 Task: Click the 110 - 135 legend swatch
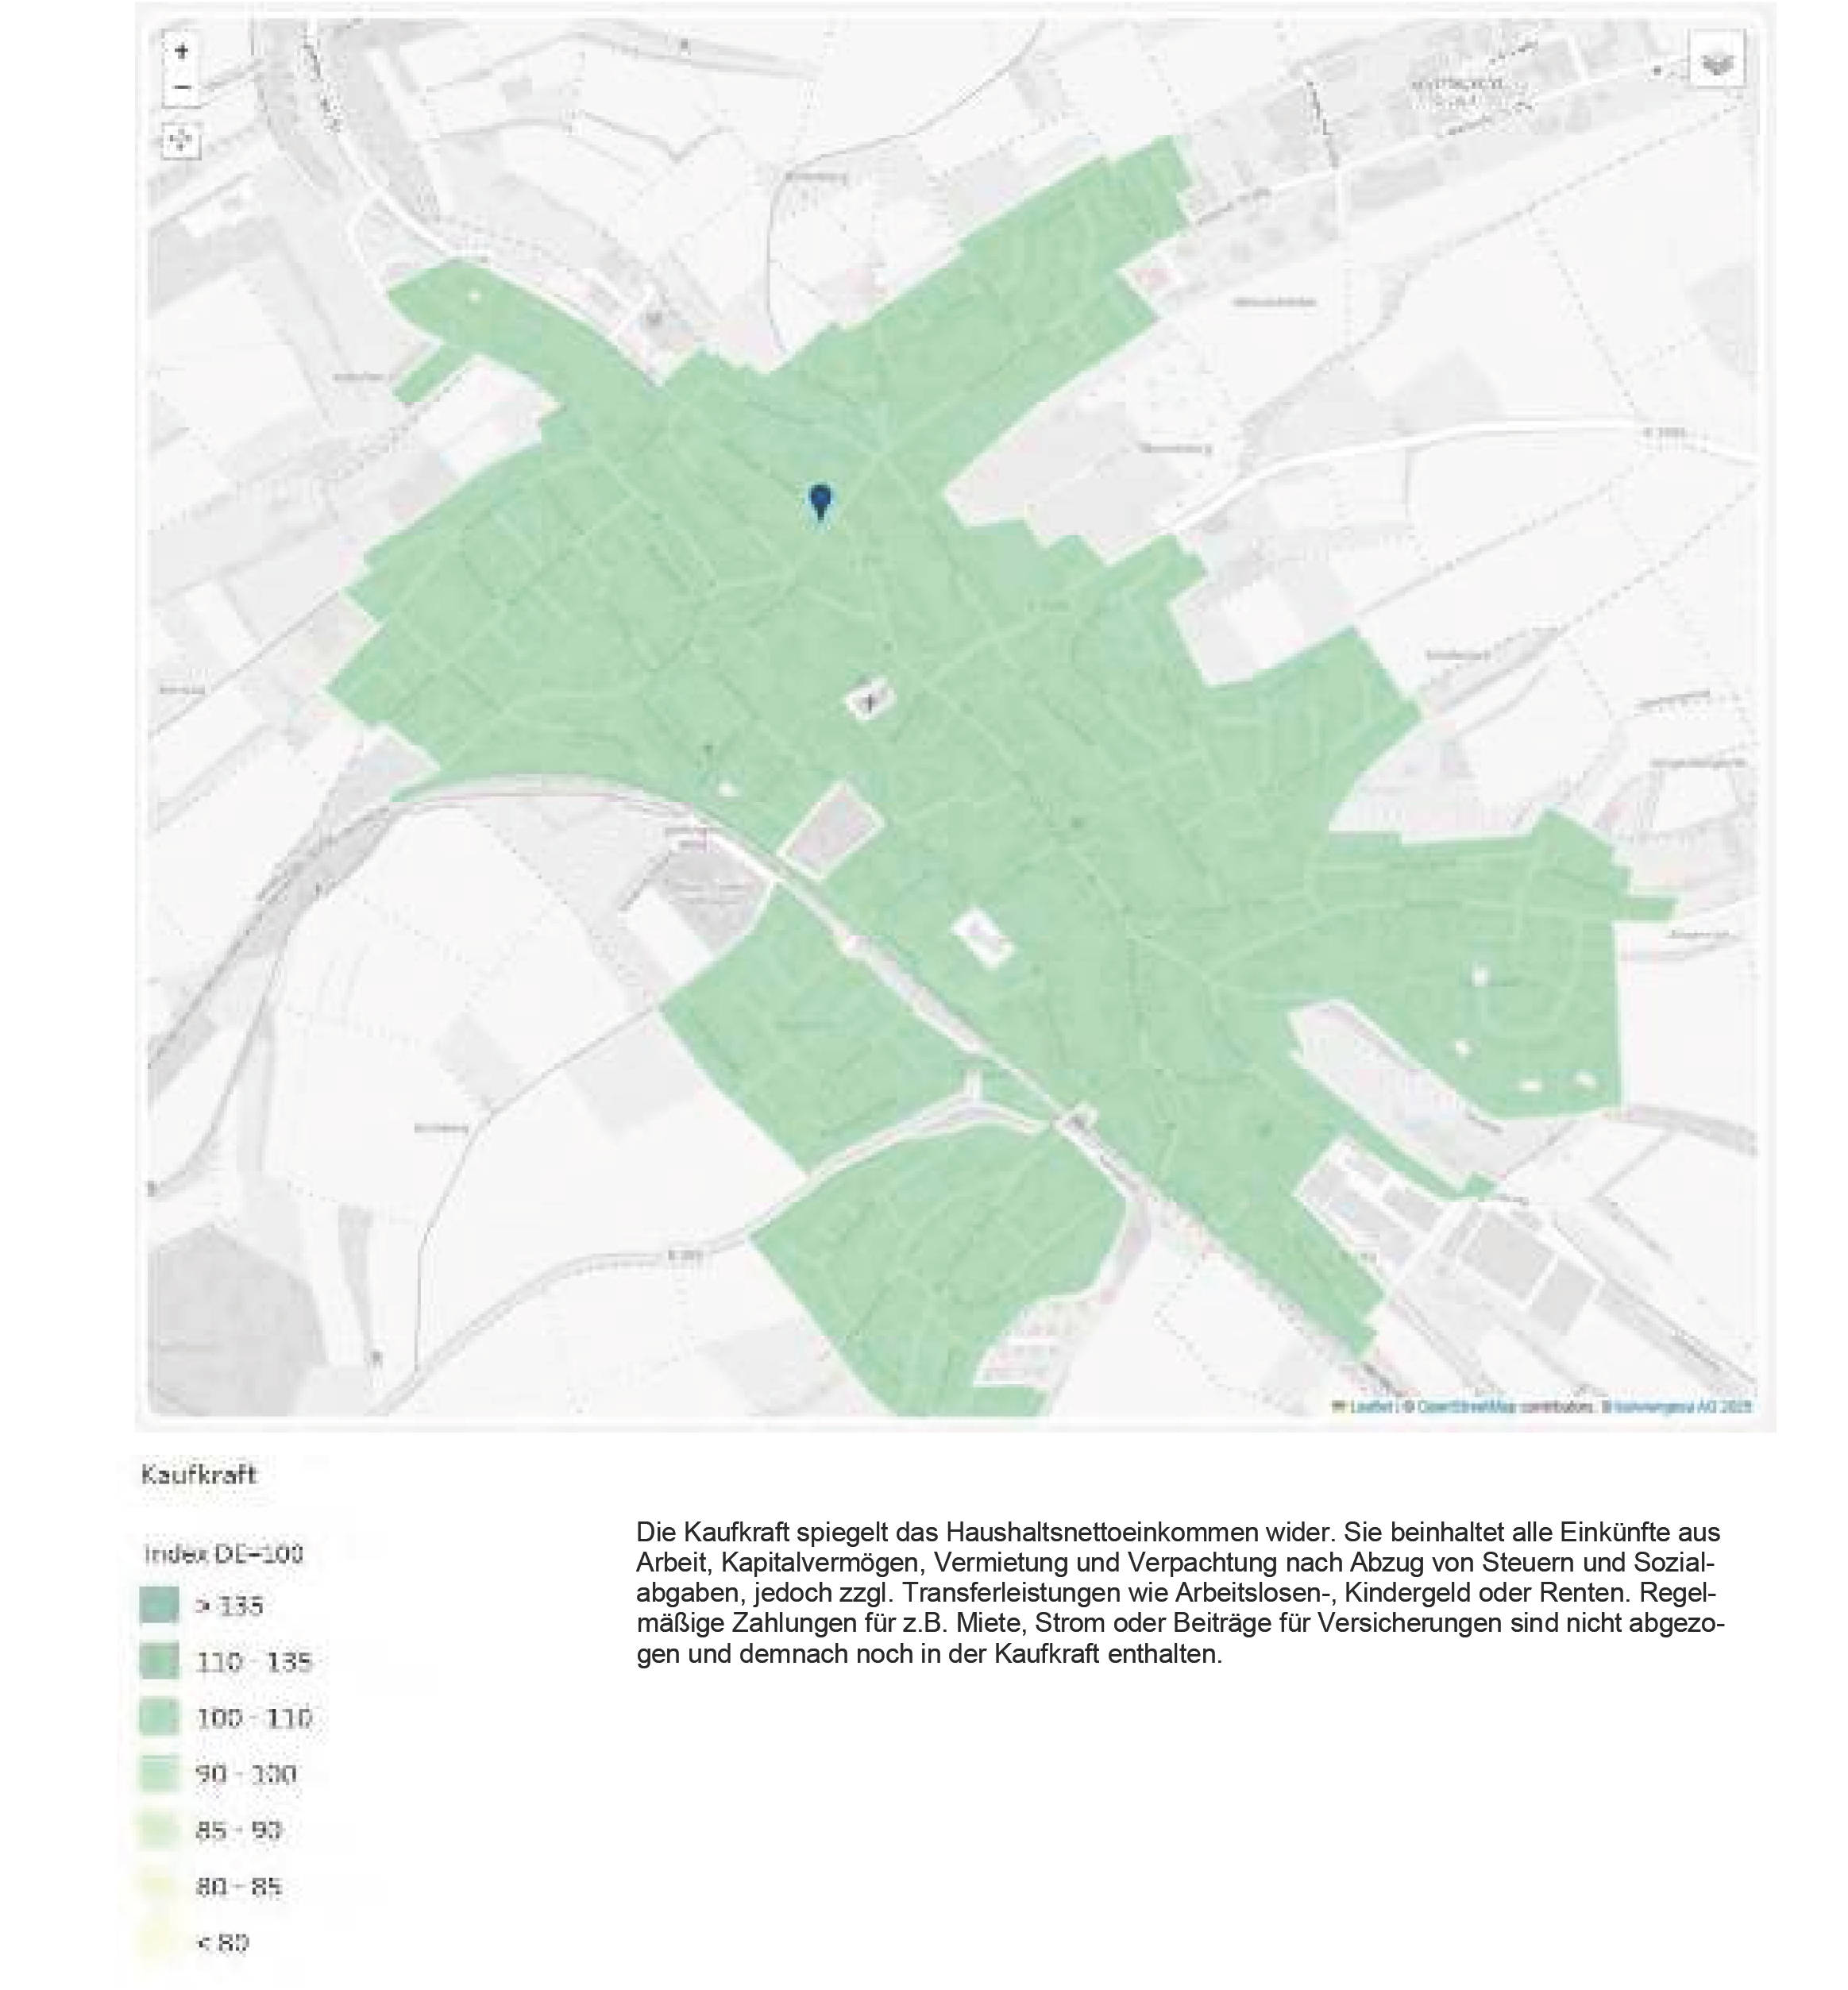coord(159,1662)
